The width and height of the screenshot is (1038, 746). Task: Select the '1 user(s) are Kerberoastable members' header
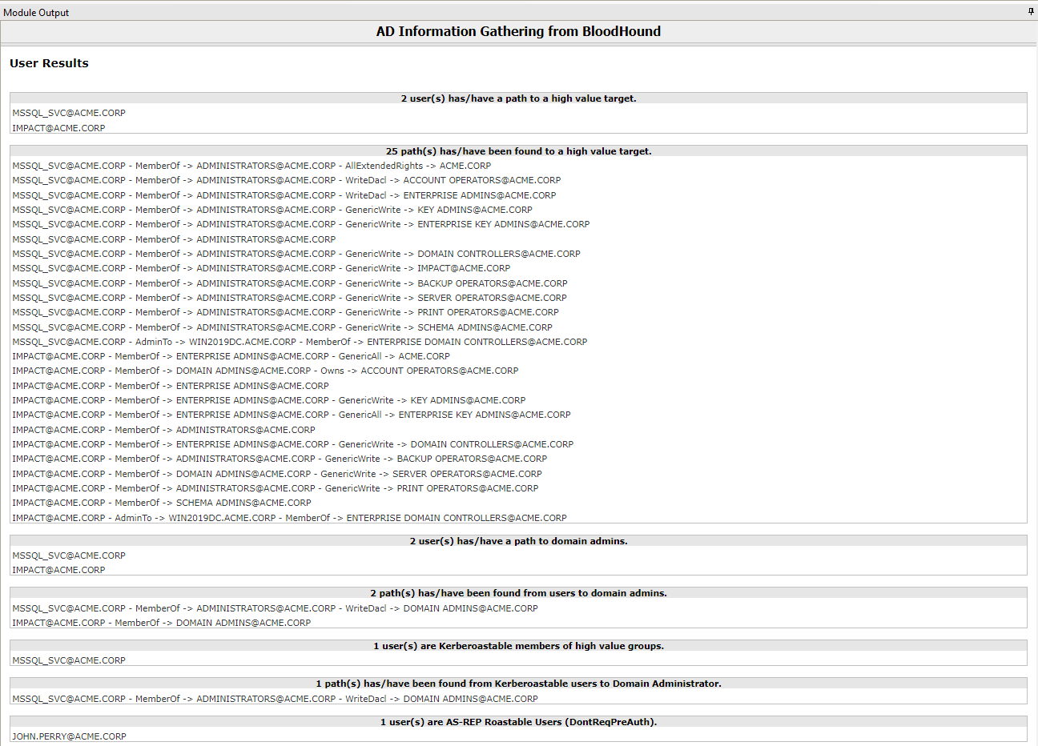[518, 646]
